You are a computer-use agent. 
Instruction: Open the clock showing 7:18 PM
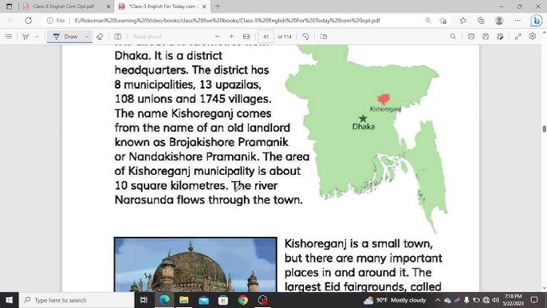click(x=514, y=300)
